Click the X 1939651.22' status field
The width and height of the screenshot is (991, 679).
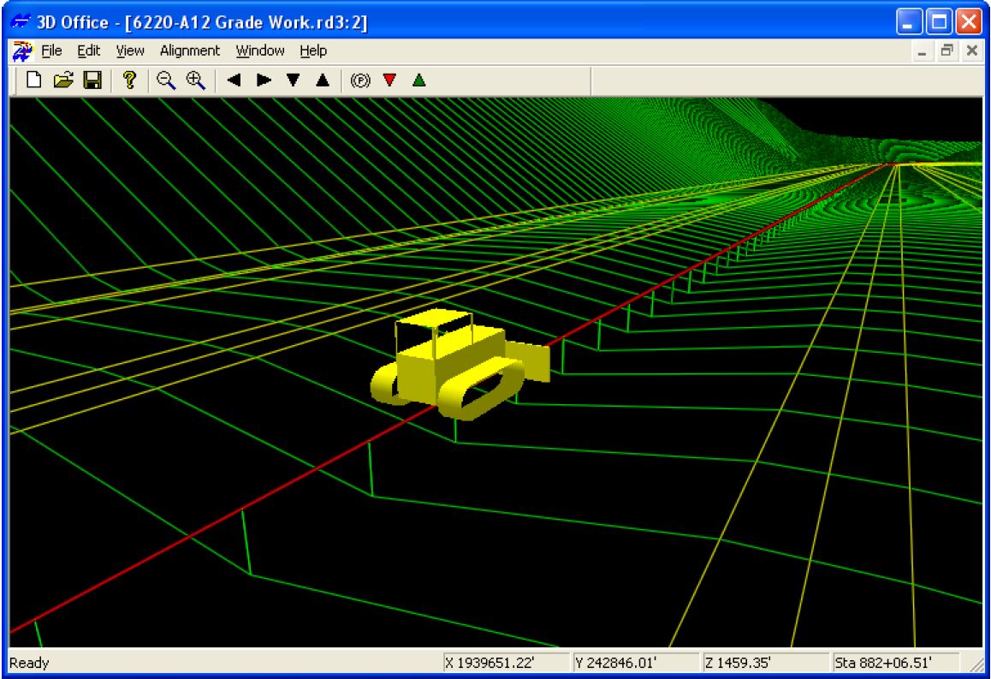coord(507,663)
